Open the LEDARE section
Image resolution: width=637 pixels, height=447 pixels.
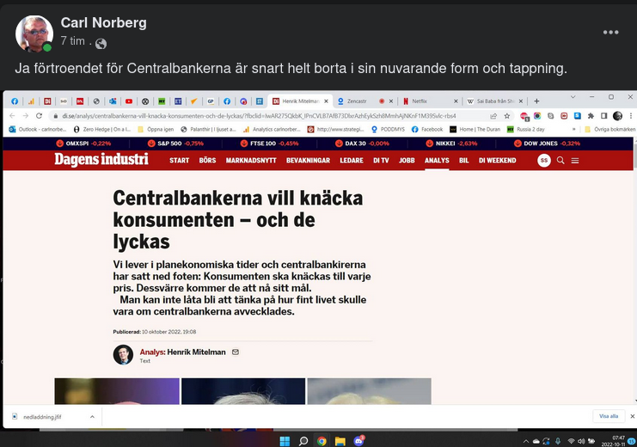[352, 161]
